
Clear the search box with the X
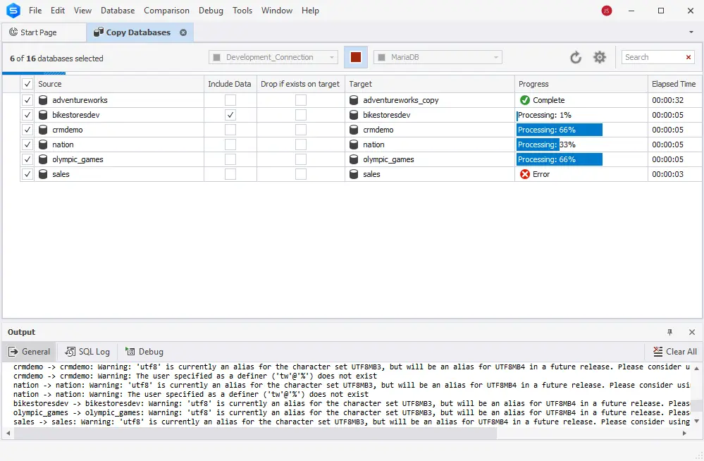[x=688, y=57]
